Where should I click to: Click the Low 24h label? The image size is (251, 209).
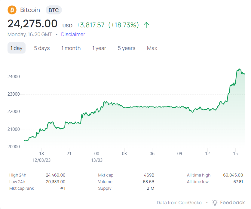click(x=17, y=182)
